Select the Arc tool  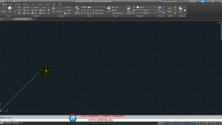point(15,9)
